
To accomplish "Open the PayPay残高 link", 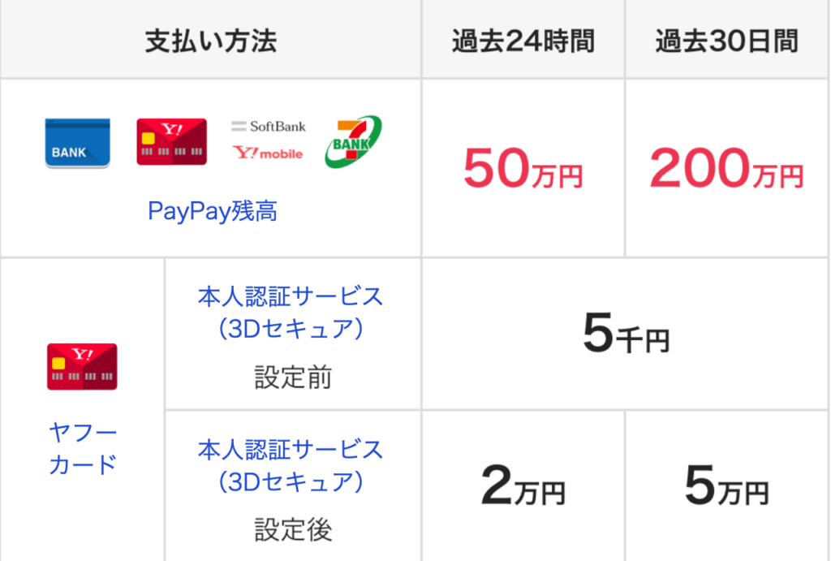I will click(x=212, y=210).
